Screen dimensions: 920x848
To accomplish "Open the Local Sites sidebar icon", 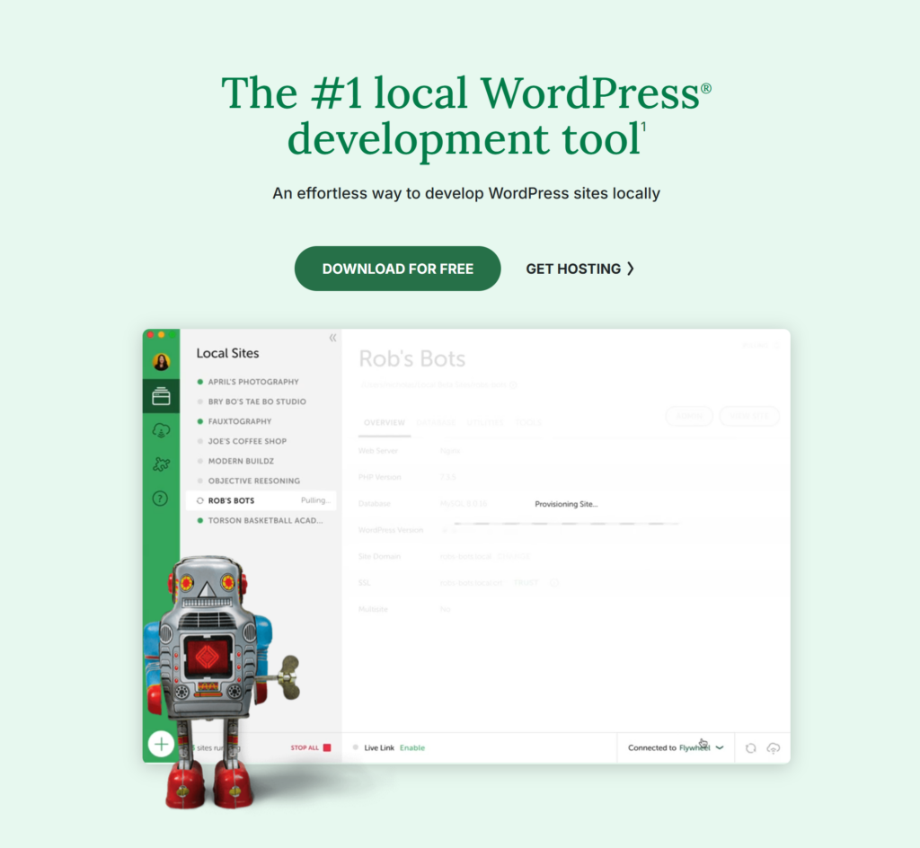I will (x=162, y=396).
